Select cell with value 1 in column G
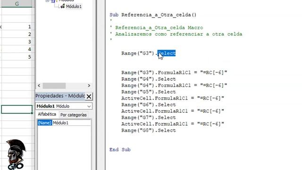This screenshot has width=302, height=170. click(17, 26)
